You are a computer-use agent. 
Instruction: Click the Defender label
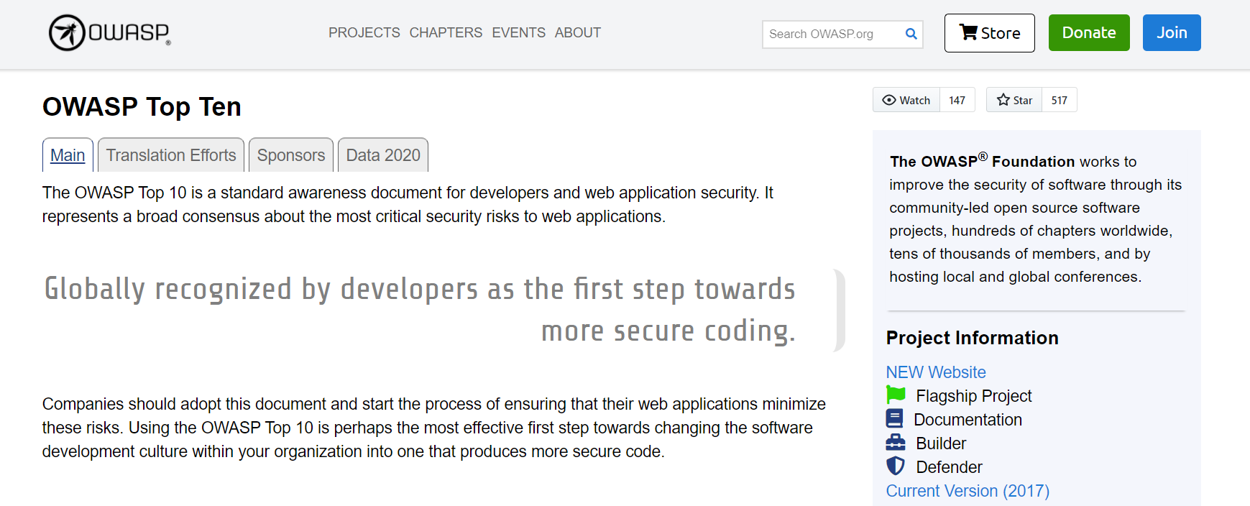coord(949,467)
